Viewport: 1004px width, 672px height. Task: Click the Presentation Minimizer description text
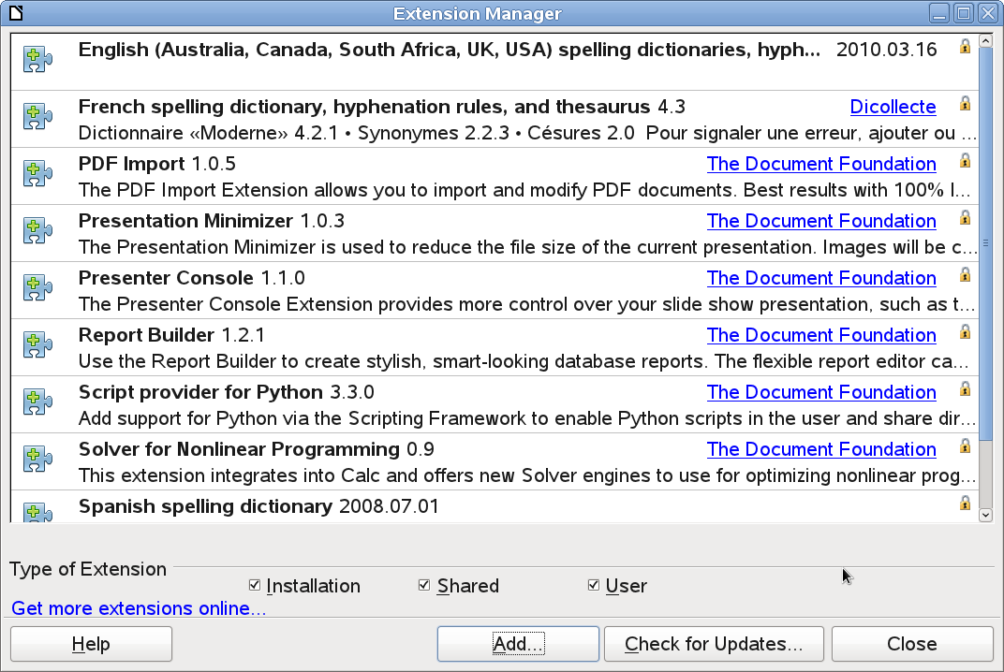point(527,247)
